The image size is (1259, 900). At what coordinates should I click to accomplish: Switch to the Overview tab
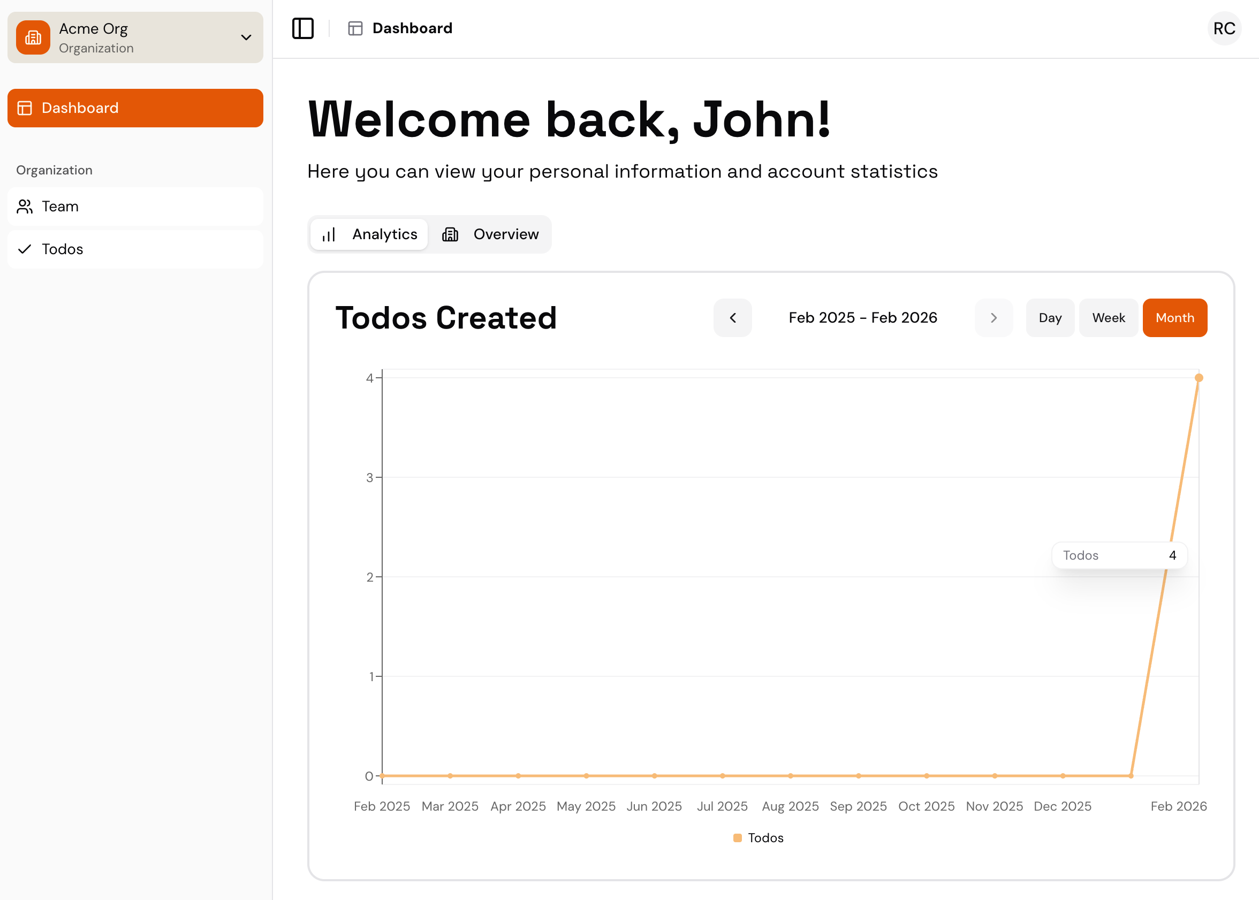pos(490,234)
